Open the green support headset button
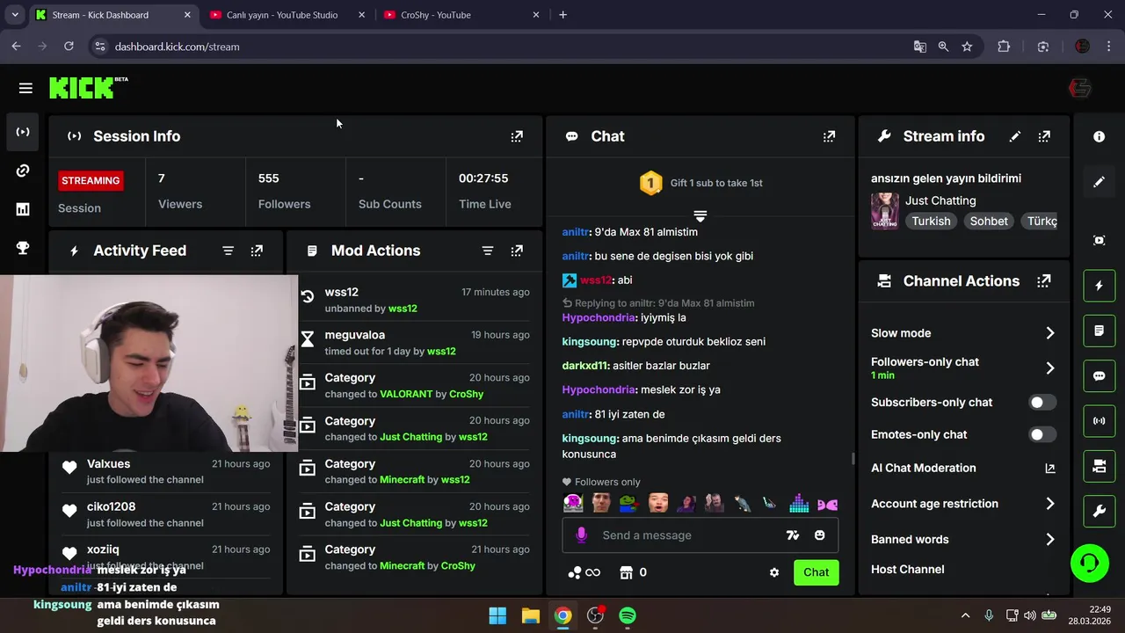This screenshot has height=633, width=1125. click(x=1090, y=563)
